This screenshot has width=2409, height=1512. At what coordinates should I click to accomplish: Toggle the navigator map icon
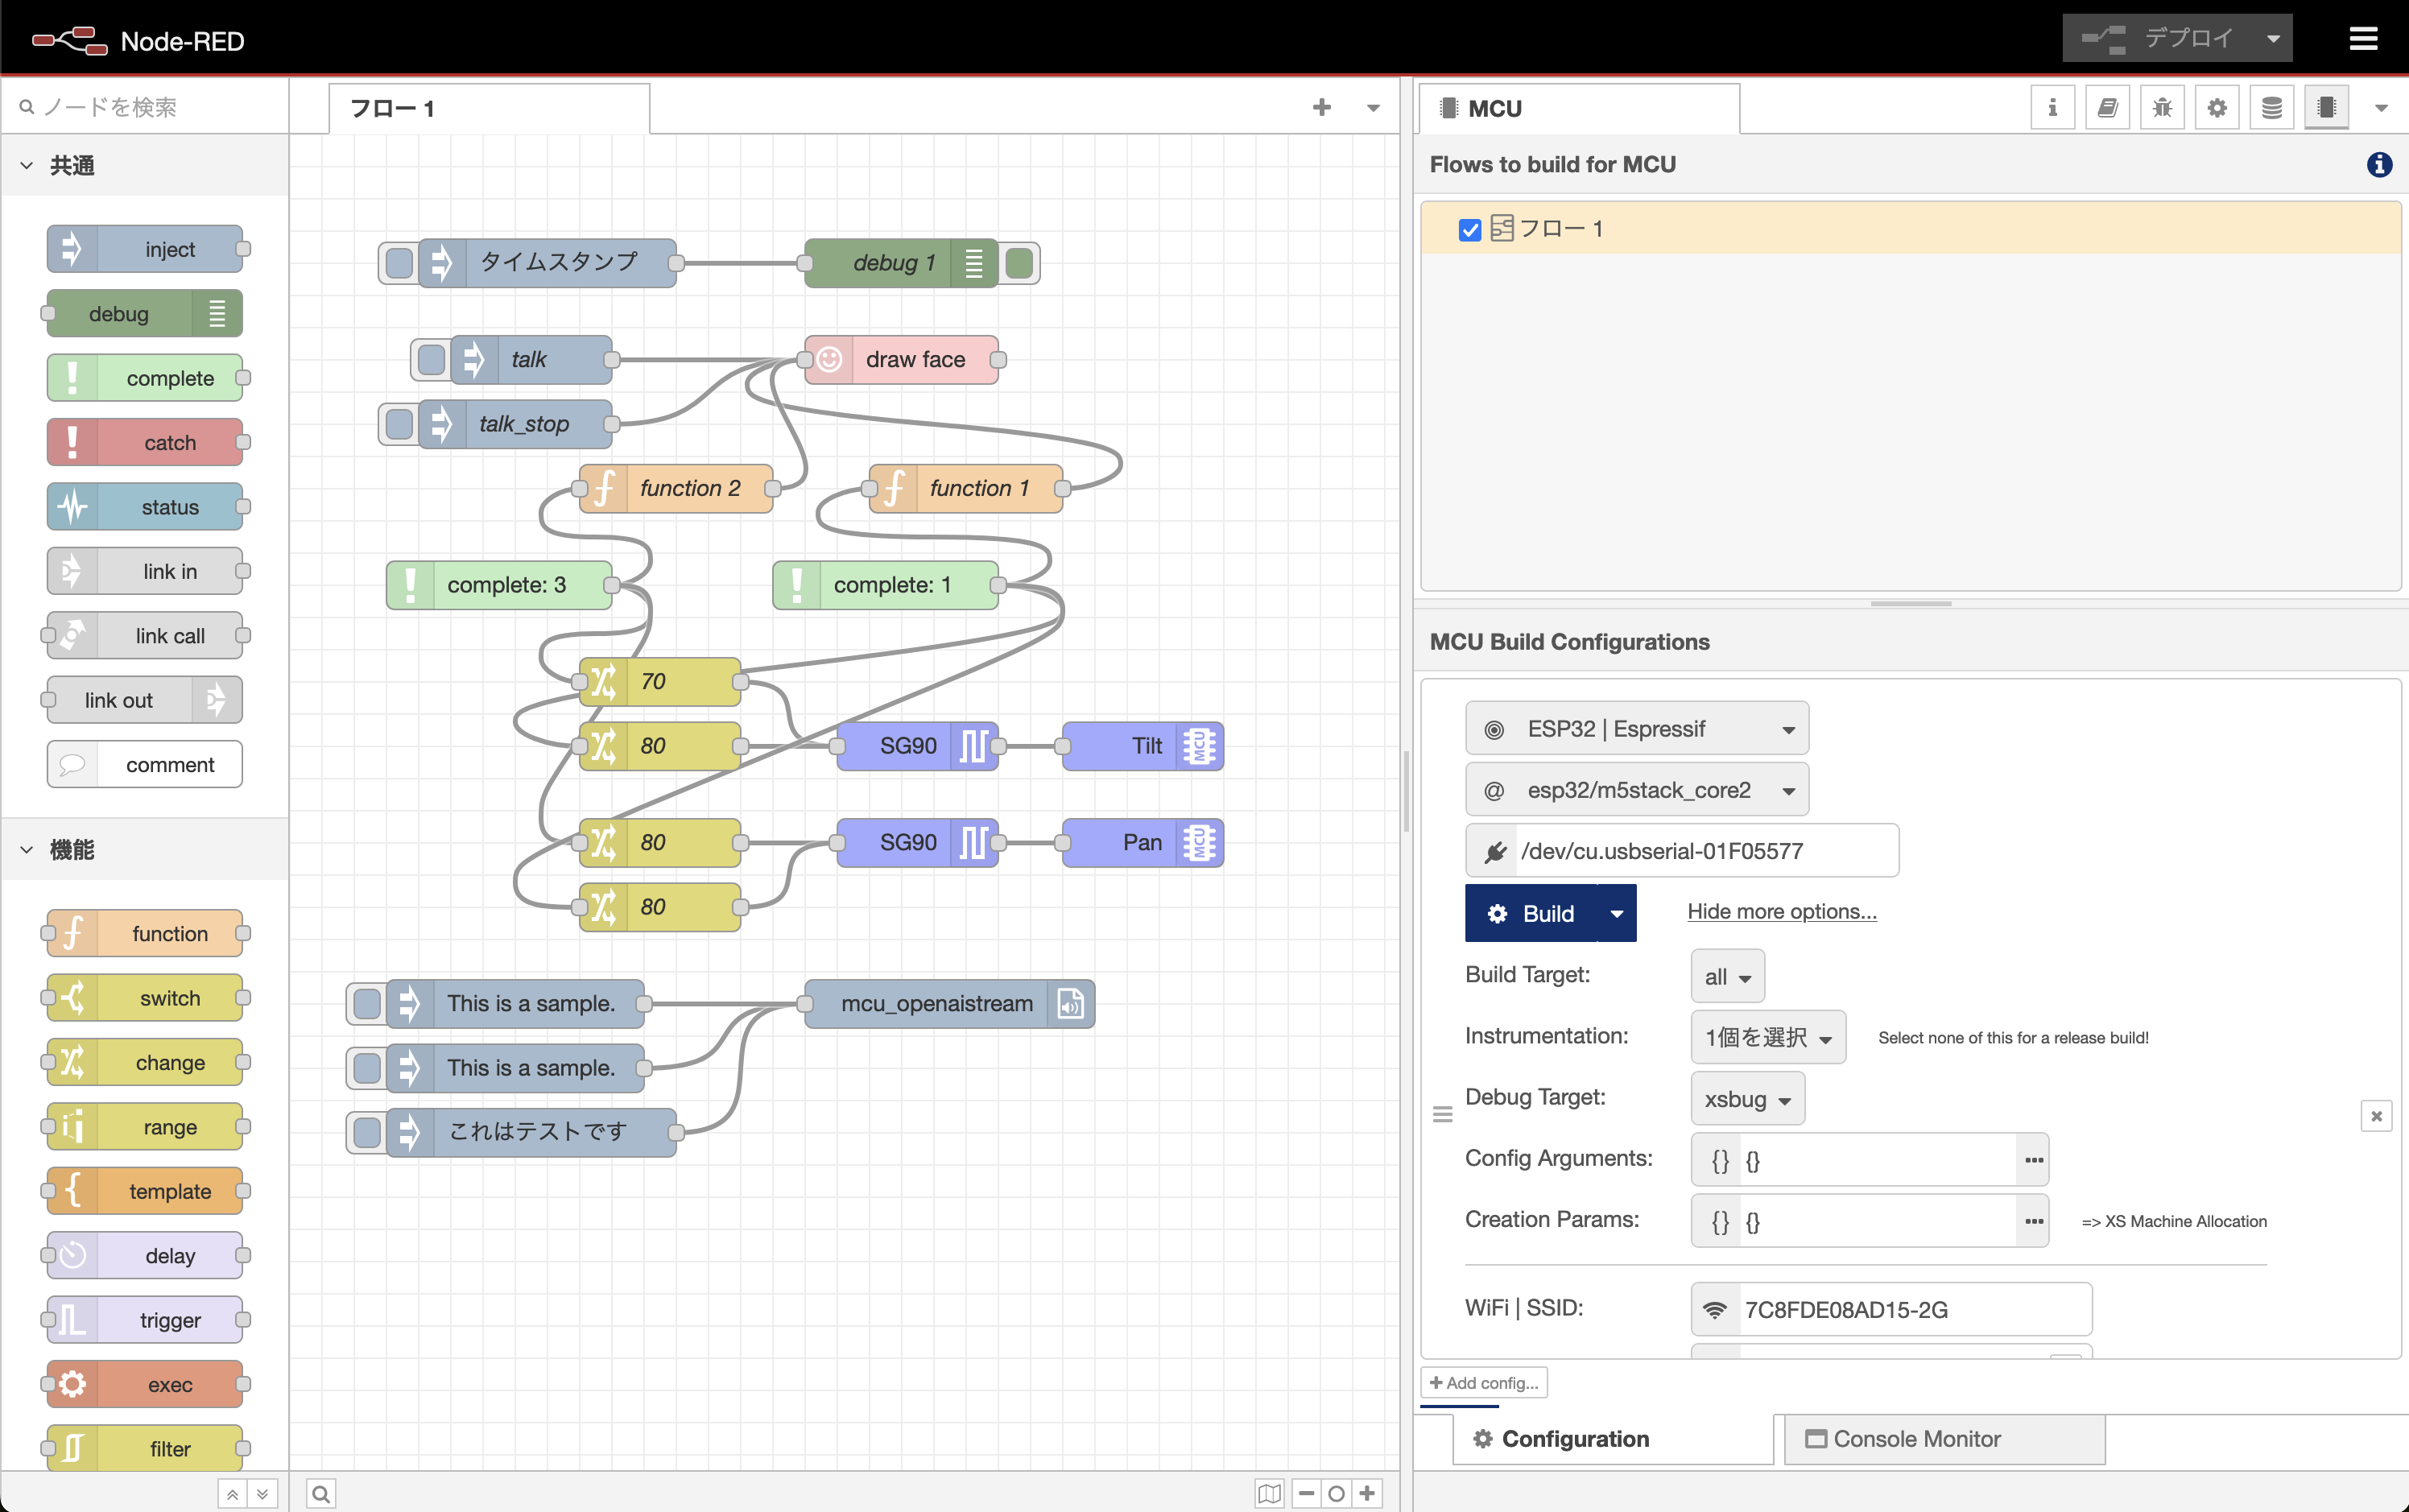(x=1269, y=1494)
